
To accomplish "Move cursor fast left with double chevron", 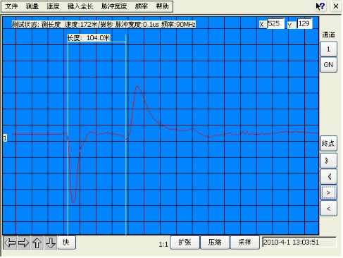I will pos(328,177).
